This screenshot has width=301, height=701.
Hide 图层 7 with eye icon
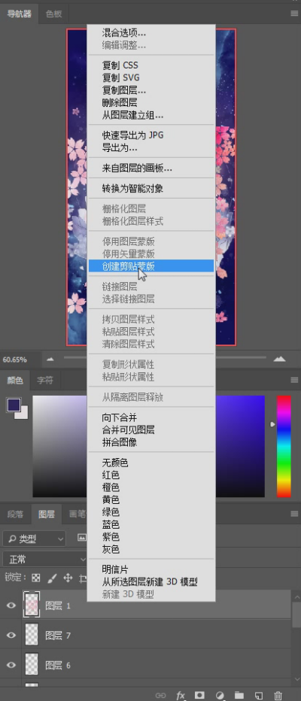point(11,636)
